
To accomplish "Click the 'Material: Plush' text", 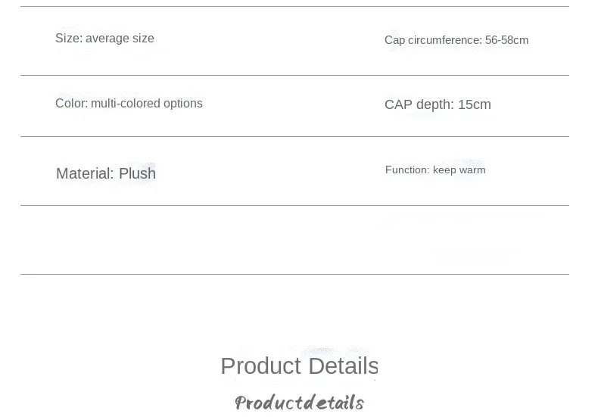I will click(x=106, y=173).
